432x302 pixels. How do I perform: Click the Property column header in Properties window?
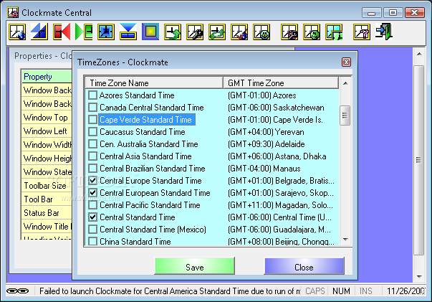click(x=47, y=76)
